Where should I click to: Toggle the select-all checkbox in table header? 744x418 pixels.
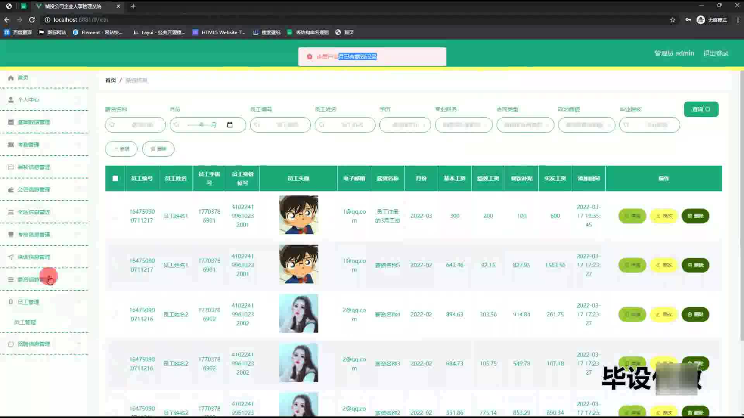tap(115, 178)
